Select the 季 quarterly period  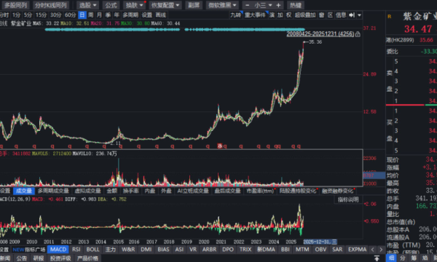[108, 15]
